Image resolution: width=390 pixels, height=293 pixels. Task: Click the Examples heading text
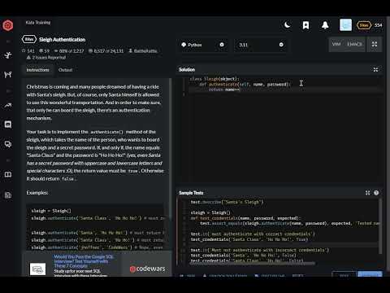(x=37, y=193)
